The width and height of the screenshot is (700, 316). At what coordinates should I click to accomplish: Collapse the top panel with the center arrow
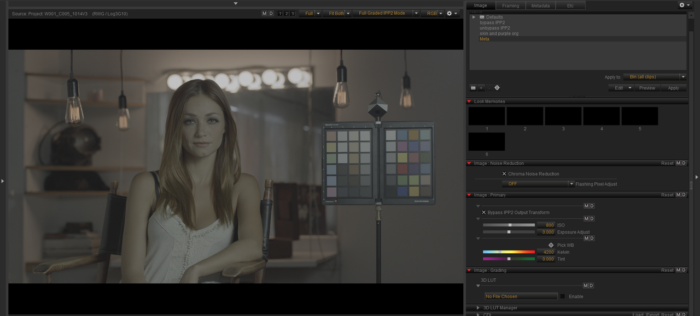(236, 3)
